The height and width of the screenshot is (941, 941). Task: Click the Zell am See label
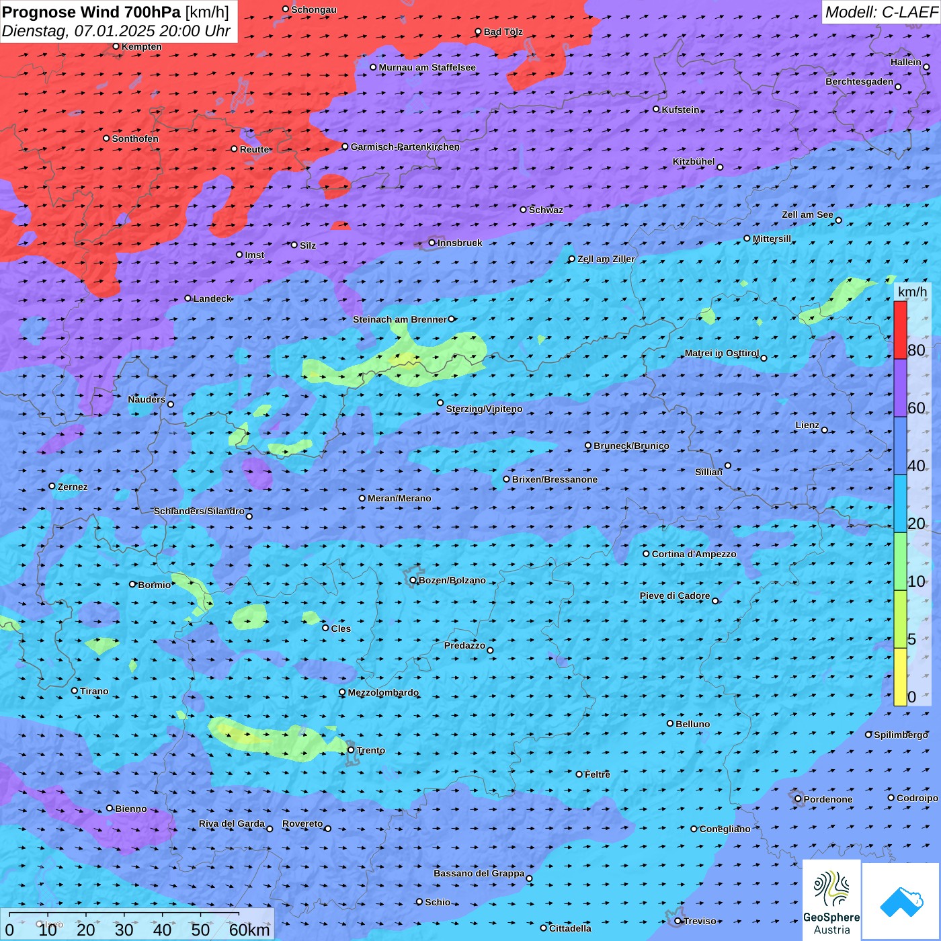807,214
